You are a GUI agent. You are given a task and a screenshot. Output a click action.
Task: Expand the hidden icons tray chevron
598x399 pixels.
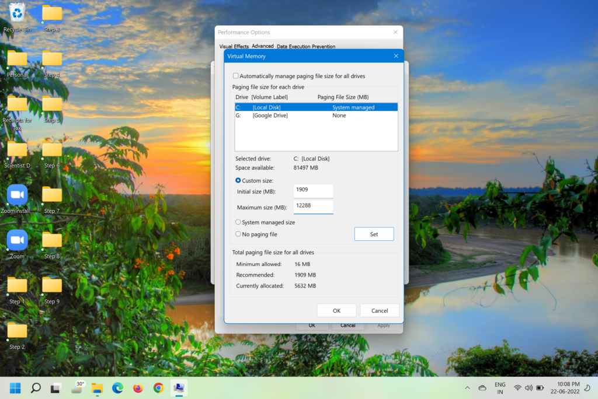[x=467, y=388]
